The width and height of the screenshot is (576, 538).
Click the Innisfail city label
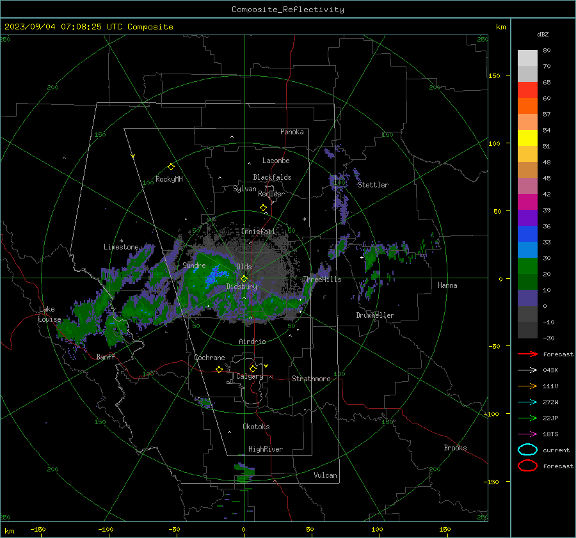point(258,232)
